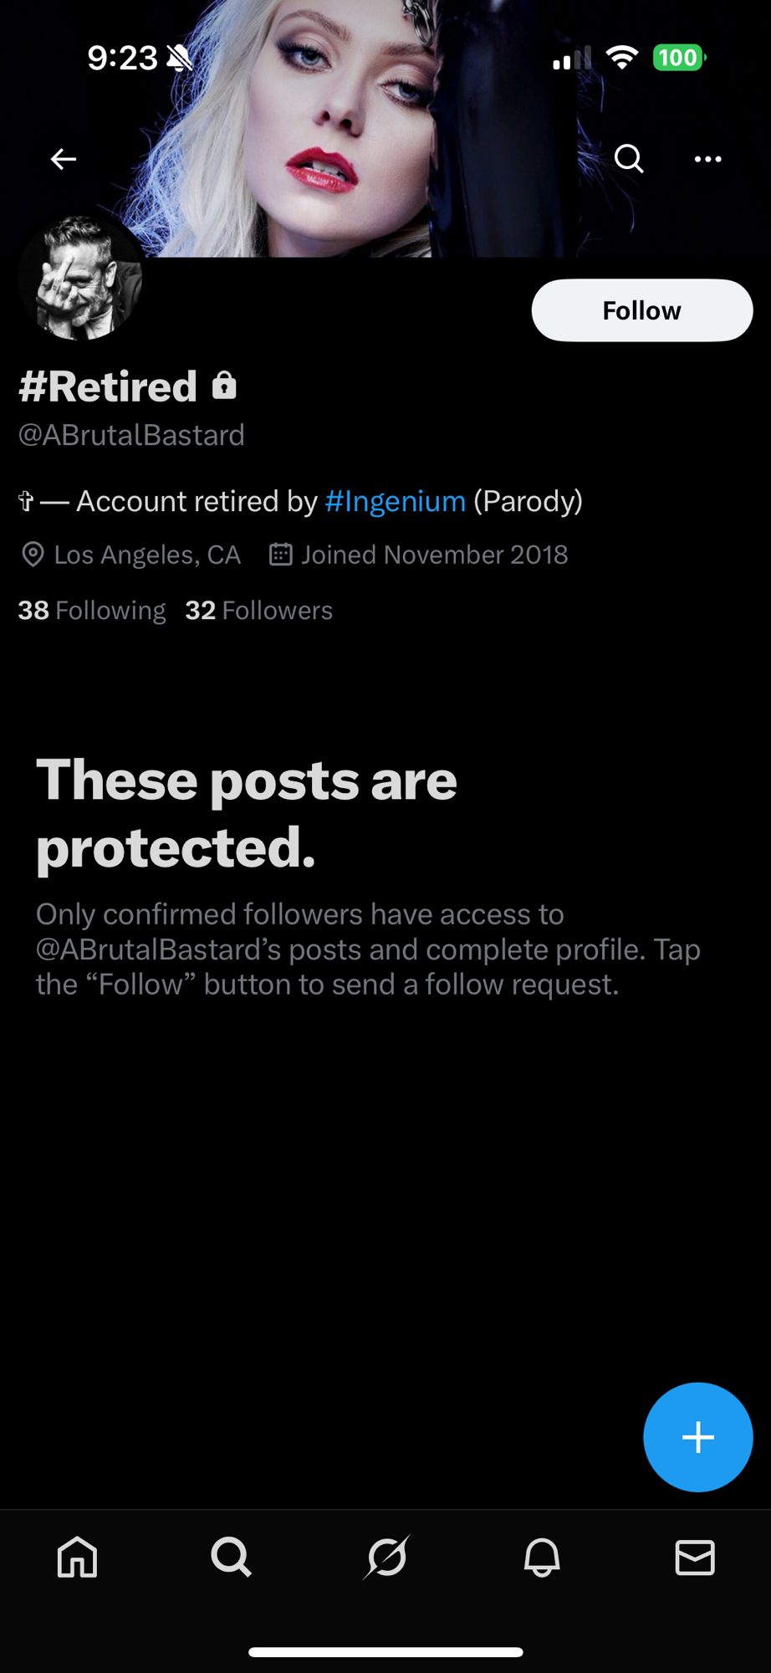771x1673 pixels.
Task: Tap the Follow button
Action: (641, 310)
